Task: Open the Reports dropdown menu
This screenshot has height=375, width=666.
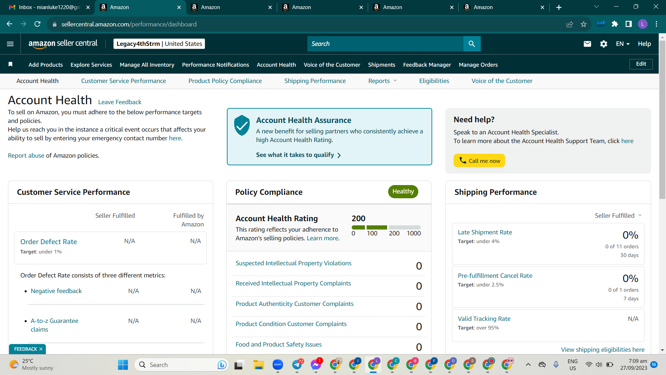Action: point(382,81)
